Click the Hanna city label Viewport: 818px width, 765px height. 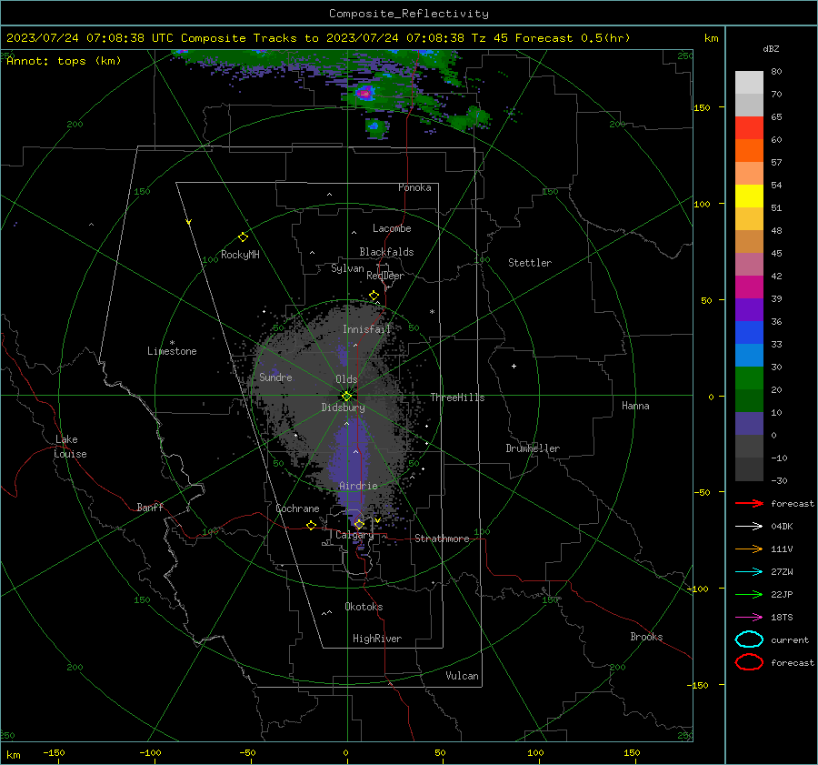click(635, 406)
